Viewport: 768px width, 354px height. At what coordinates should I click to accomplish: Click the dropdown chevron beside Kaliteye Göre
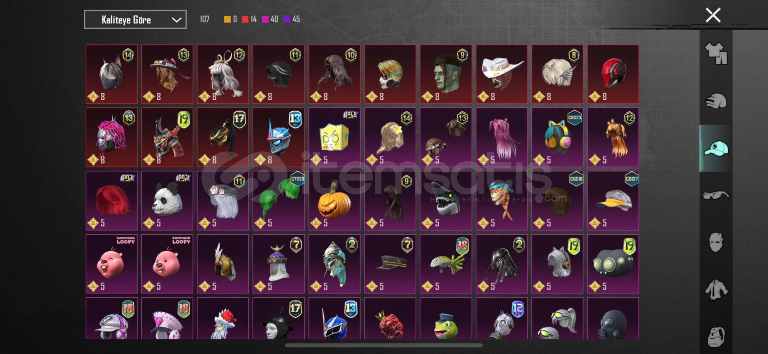[176, 20]
